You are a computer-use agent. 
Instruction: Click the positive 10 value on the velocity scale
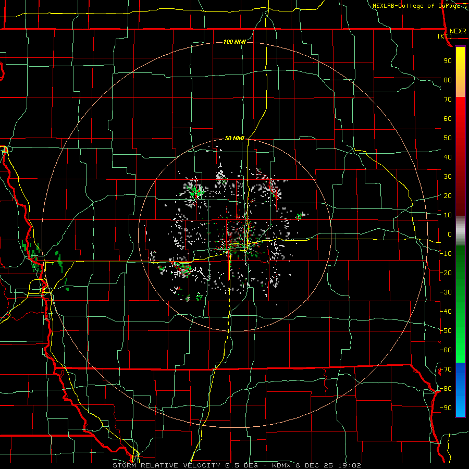(448, 215)
